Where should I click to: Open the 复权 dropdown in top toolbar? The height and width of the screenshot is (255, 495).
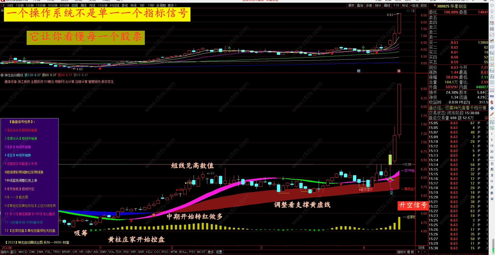351,5
